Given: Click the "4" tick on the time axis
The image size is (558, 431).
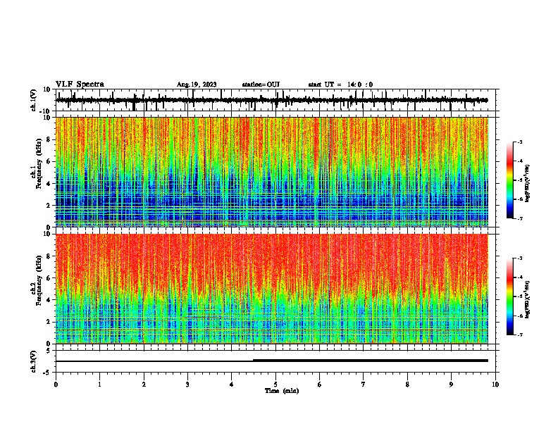Looking at the screenshot, I should (232, 385).
